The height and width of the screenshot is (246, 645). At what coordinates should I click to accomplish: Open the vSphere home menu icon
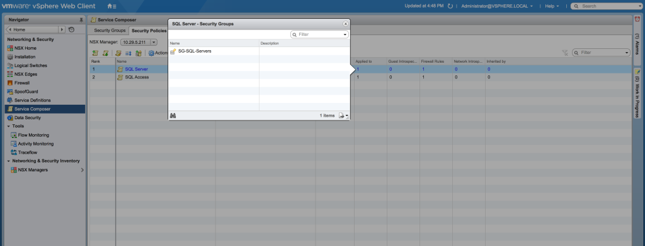pyautogui.click(x=111, y=6)
